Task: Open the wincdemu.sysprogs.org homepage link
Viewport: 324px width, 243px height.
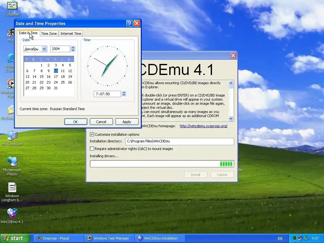Action: tap(203, 126)
